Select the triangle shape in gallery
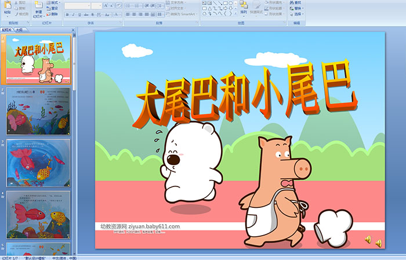 click(210, 9)
